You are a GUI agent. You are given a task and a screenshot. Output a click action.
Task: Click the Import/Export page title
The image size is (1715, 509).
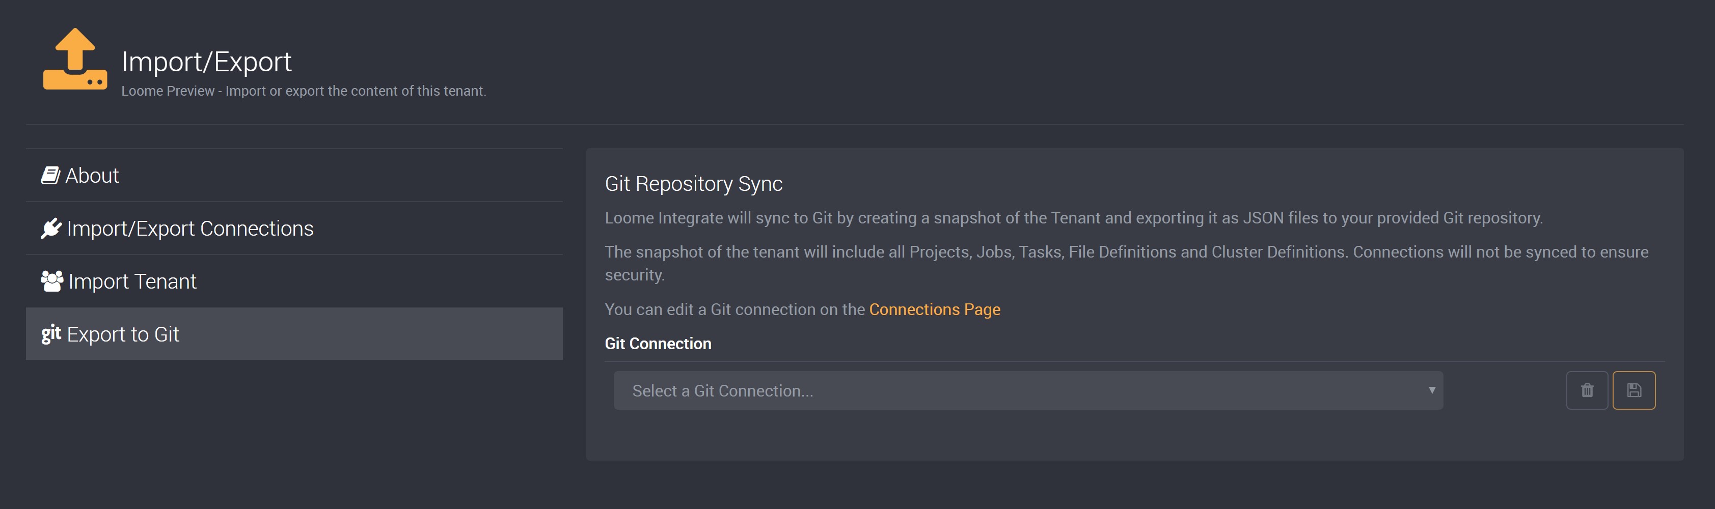[206, 62]
